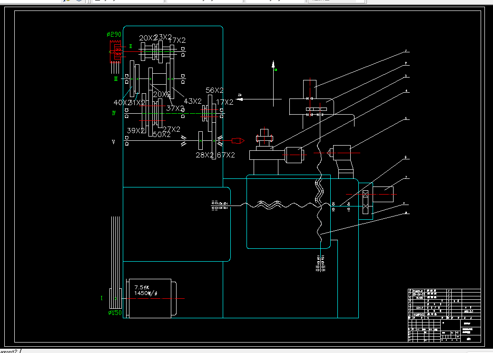Click the 50X2 gear label

[x=162, y=135]
